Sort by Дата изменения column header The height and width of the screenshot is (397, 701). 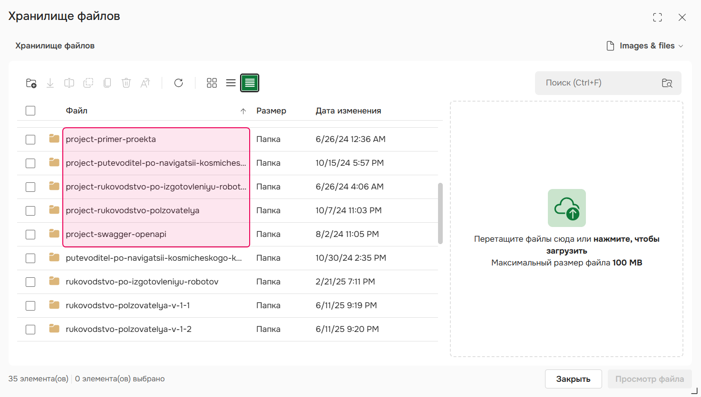pyautogui.click(x=348, y=111)
